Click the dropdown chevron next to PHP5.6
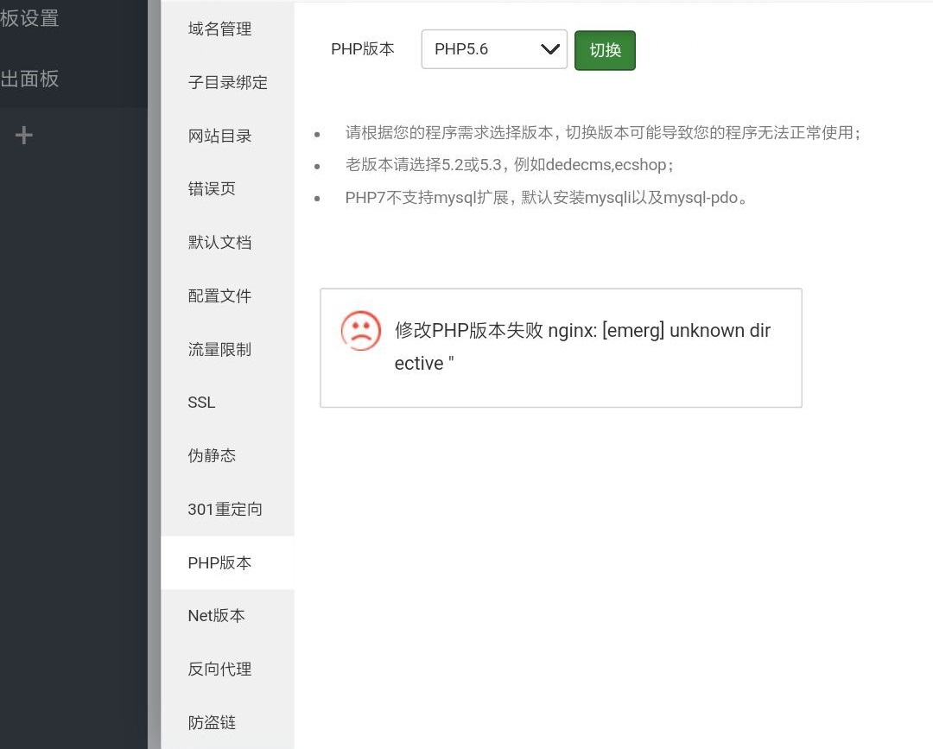Image resolution: width=933 pixels, height=749 pixels. pos(550,49)
